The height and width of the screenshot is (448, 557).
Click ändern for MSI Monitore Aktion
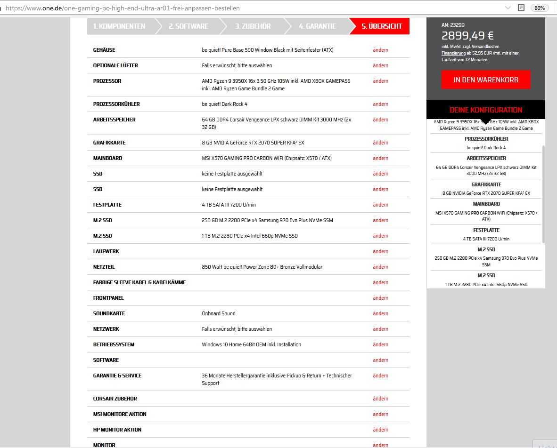(380, 415)
